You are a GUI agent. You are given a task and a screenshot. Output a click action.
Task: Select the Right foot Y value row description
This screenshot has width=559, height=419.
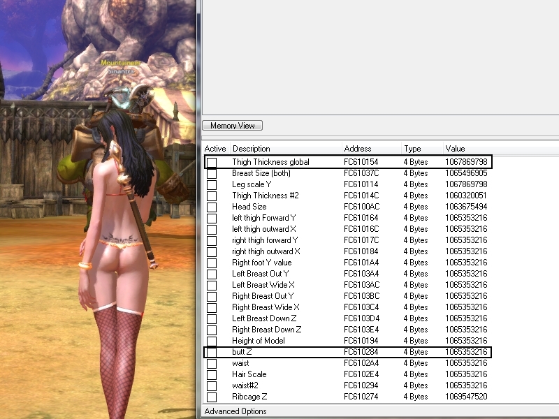(262, 263)
